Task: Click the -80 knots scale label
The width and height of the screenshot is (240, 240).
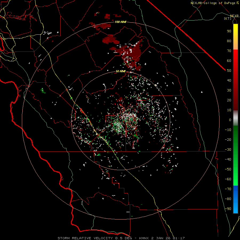Action: (x=228, y=199)
